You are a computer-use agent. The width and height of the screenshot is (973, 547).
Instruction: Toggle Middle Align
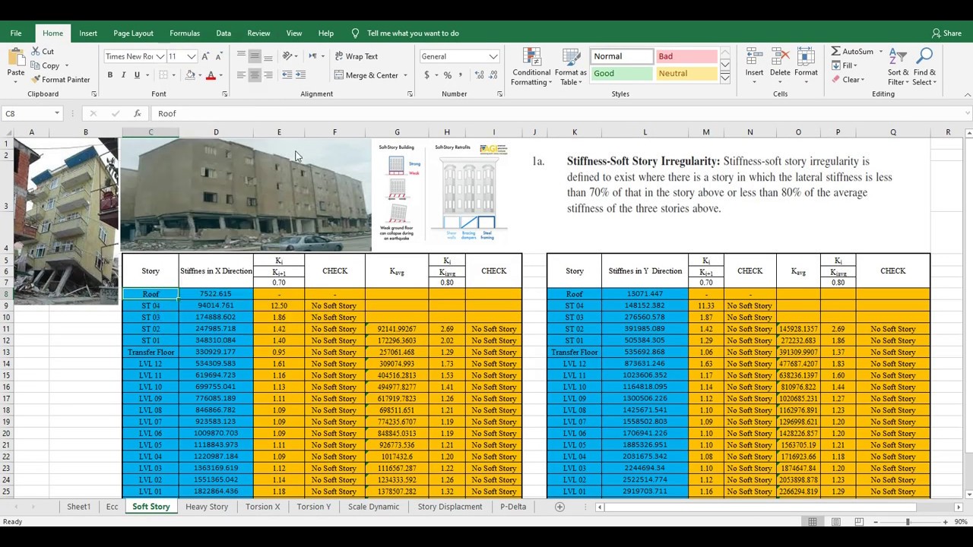(255, 56)
